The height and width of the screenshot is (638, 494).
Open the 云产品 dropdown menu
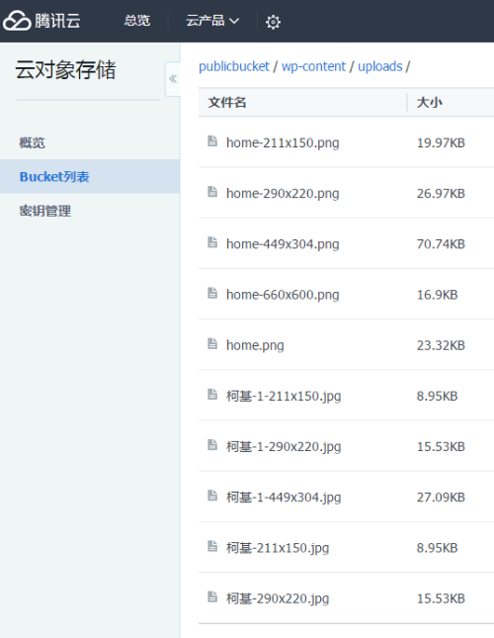point(212,21)
